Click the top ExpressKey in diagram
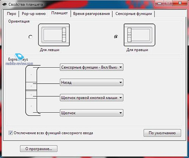Image resolution: width=189 pixels, height=158 pixels. (31, 74)
